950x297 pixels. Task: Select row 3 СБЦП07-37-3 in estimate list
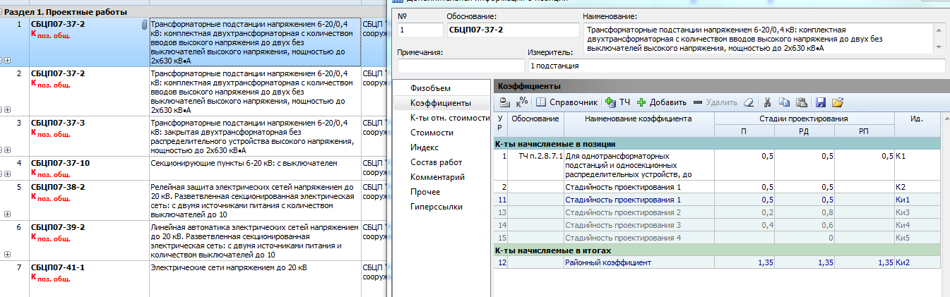tap(192, 138)
